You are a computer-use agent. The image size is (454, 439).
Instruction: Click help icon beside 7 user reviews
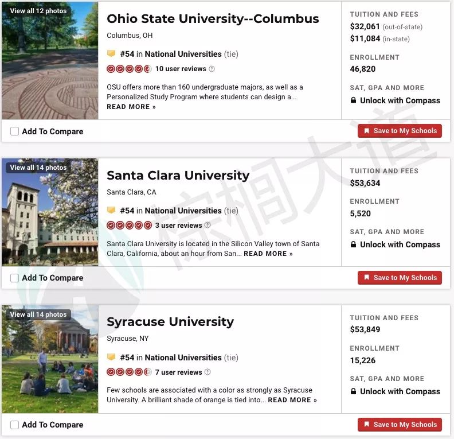(x=208, y=372)
